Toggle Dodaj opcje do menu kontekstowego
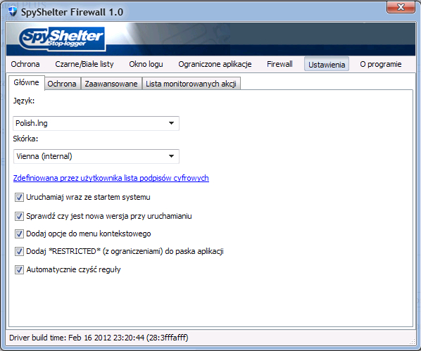Viewport: 421px width, 351px height. tap(19, 234)
